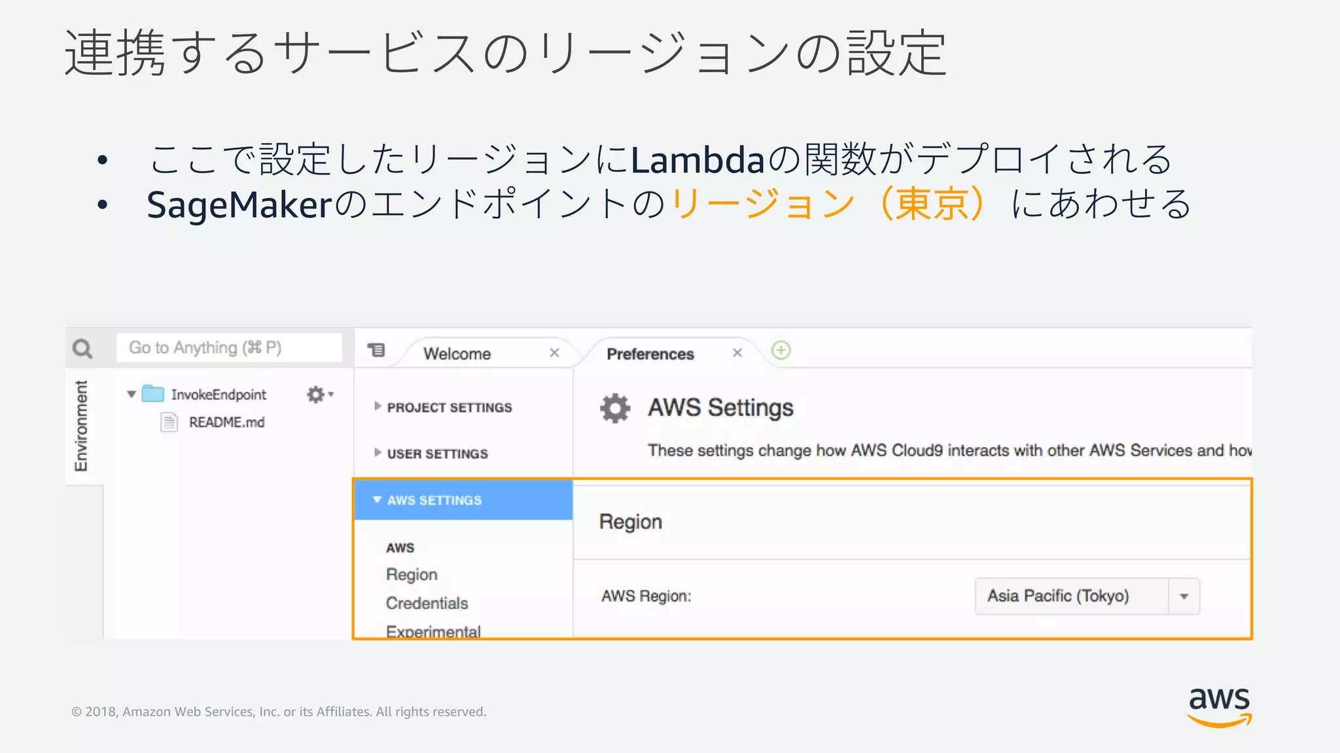Switch to the Preferences tab
Screen dimensions: 1340x753
pos(650,354)
